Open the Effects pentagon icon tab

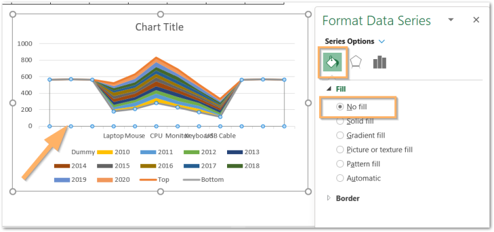(356, 62)
